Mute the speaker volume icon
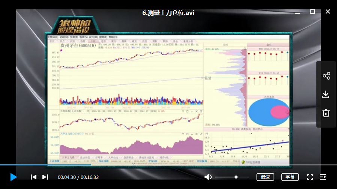This screenshot has height=189, width=337. click(208, 177)
